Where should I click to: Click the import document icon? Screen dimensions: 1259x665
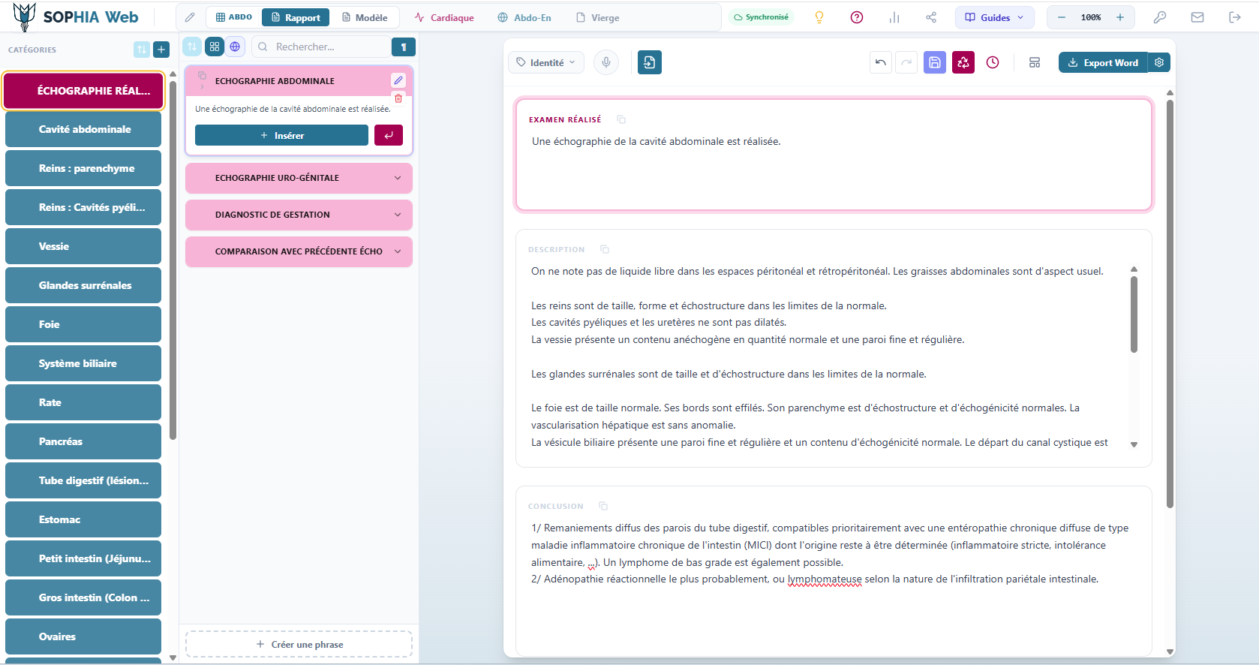[650, 62]
